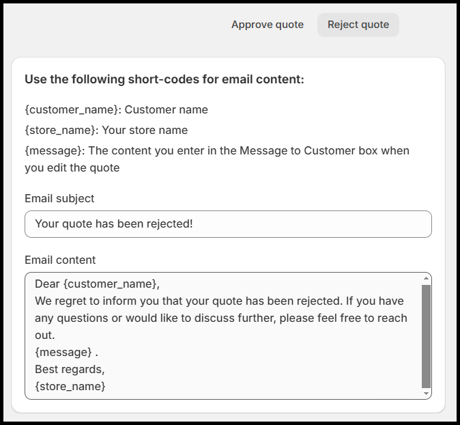Place cursor on "We regret to inform" line

tap(218, 301)
